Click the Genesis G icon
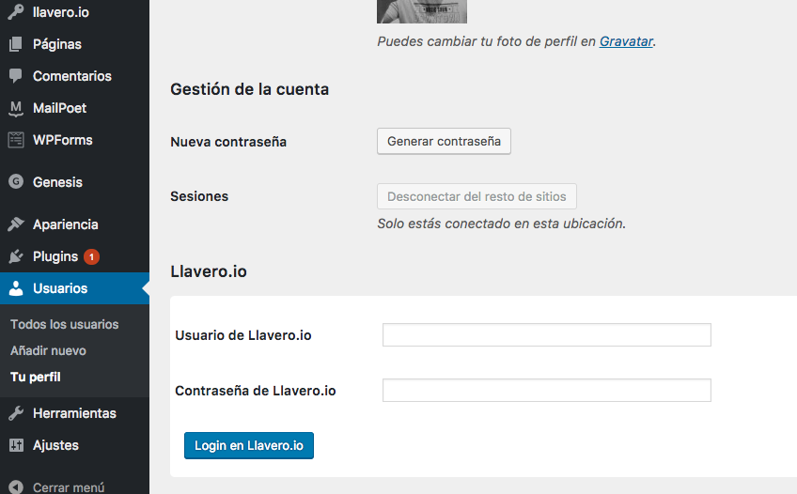Viewport: 797px width, 494px height. [x=16, y=181]
